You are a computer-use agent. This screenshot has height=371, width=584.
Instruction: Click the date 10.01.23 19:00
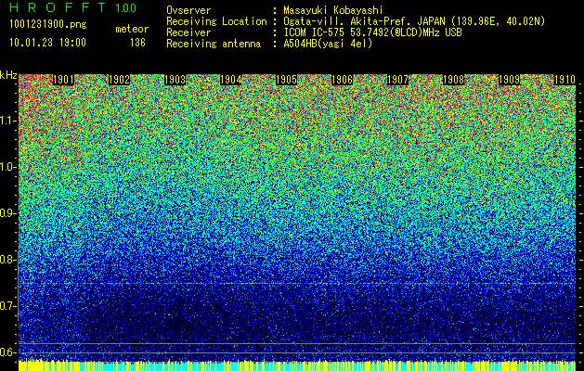click(x=47, y=43)
